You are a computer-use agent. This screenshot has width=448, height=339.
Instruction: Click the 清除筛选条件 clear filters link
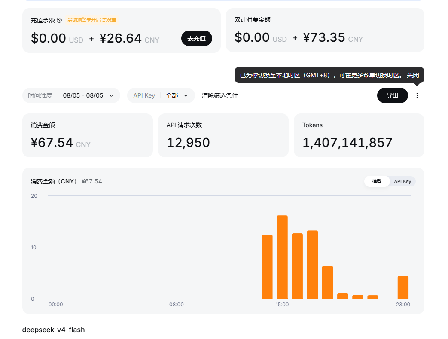[x=220, y=95]
